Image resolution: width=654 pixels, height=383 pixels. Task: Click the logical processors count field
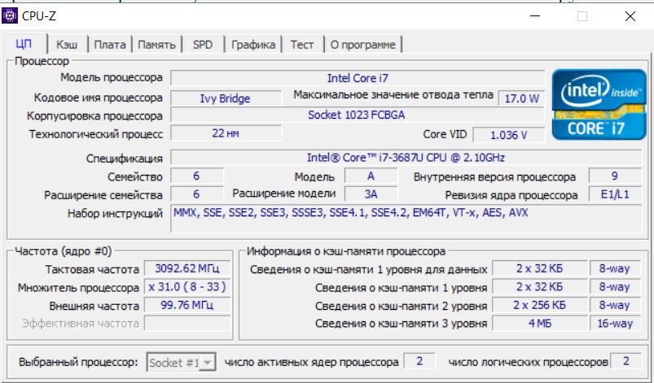[625, 361]
